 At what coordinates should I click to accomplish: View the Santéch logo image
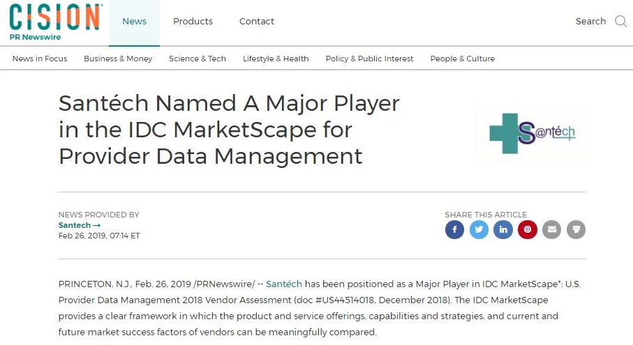click(x=532, y=133)
